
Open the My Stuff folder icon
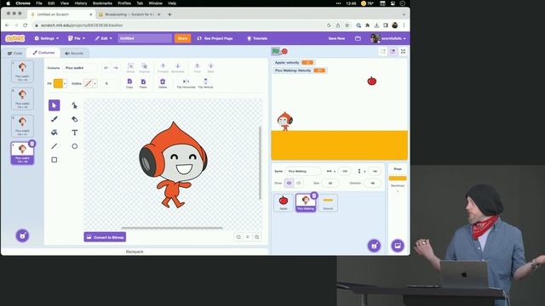click(358, 38)
